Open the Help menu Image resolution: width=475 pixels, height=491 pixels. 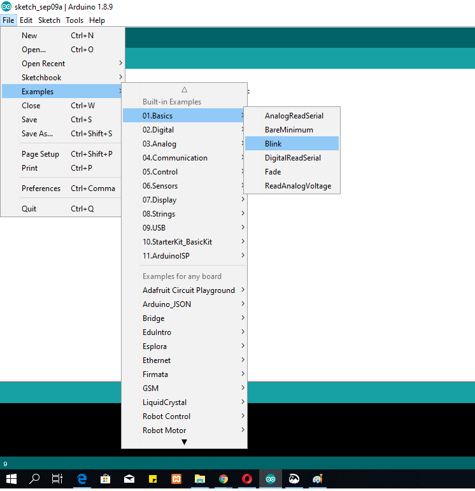[97, 20]
